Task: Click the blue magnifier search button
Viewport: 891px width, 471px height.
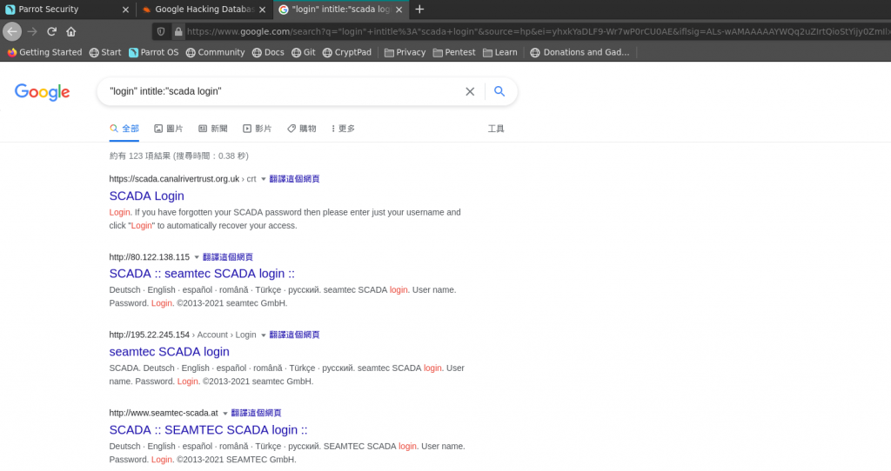Action: coord(499,91)
